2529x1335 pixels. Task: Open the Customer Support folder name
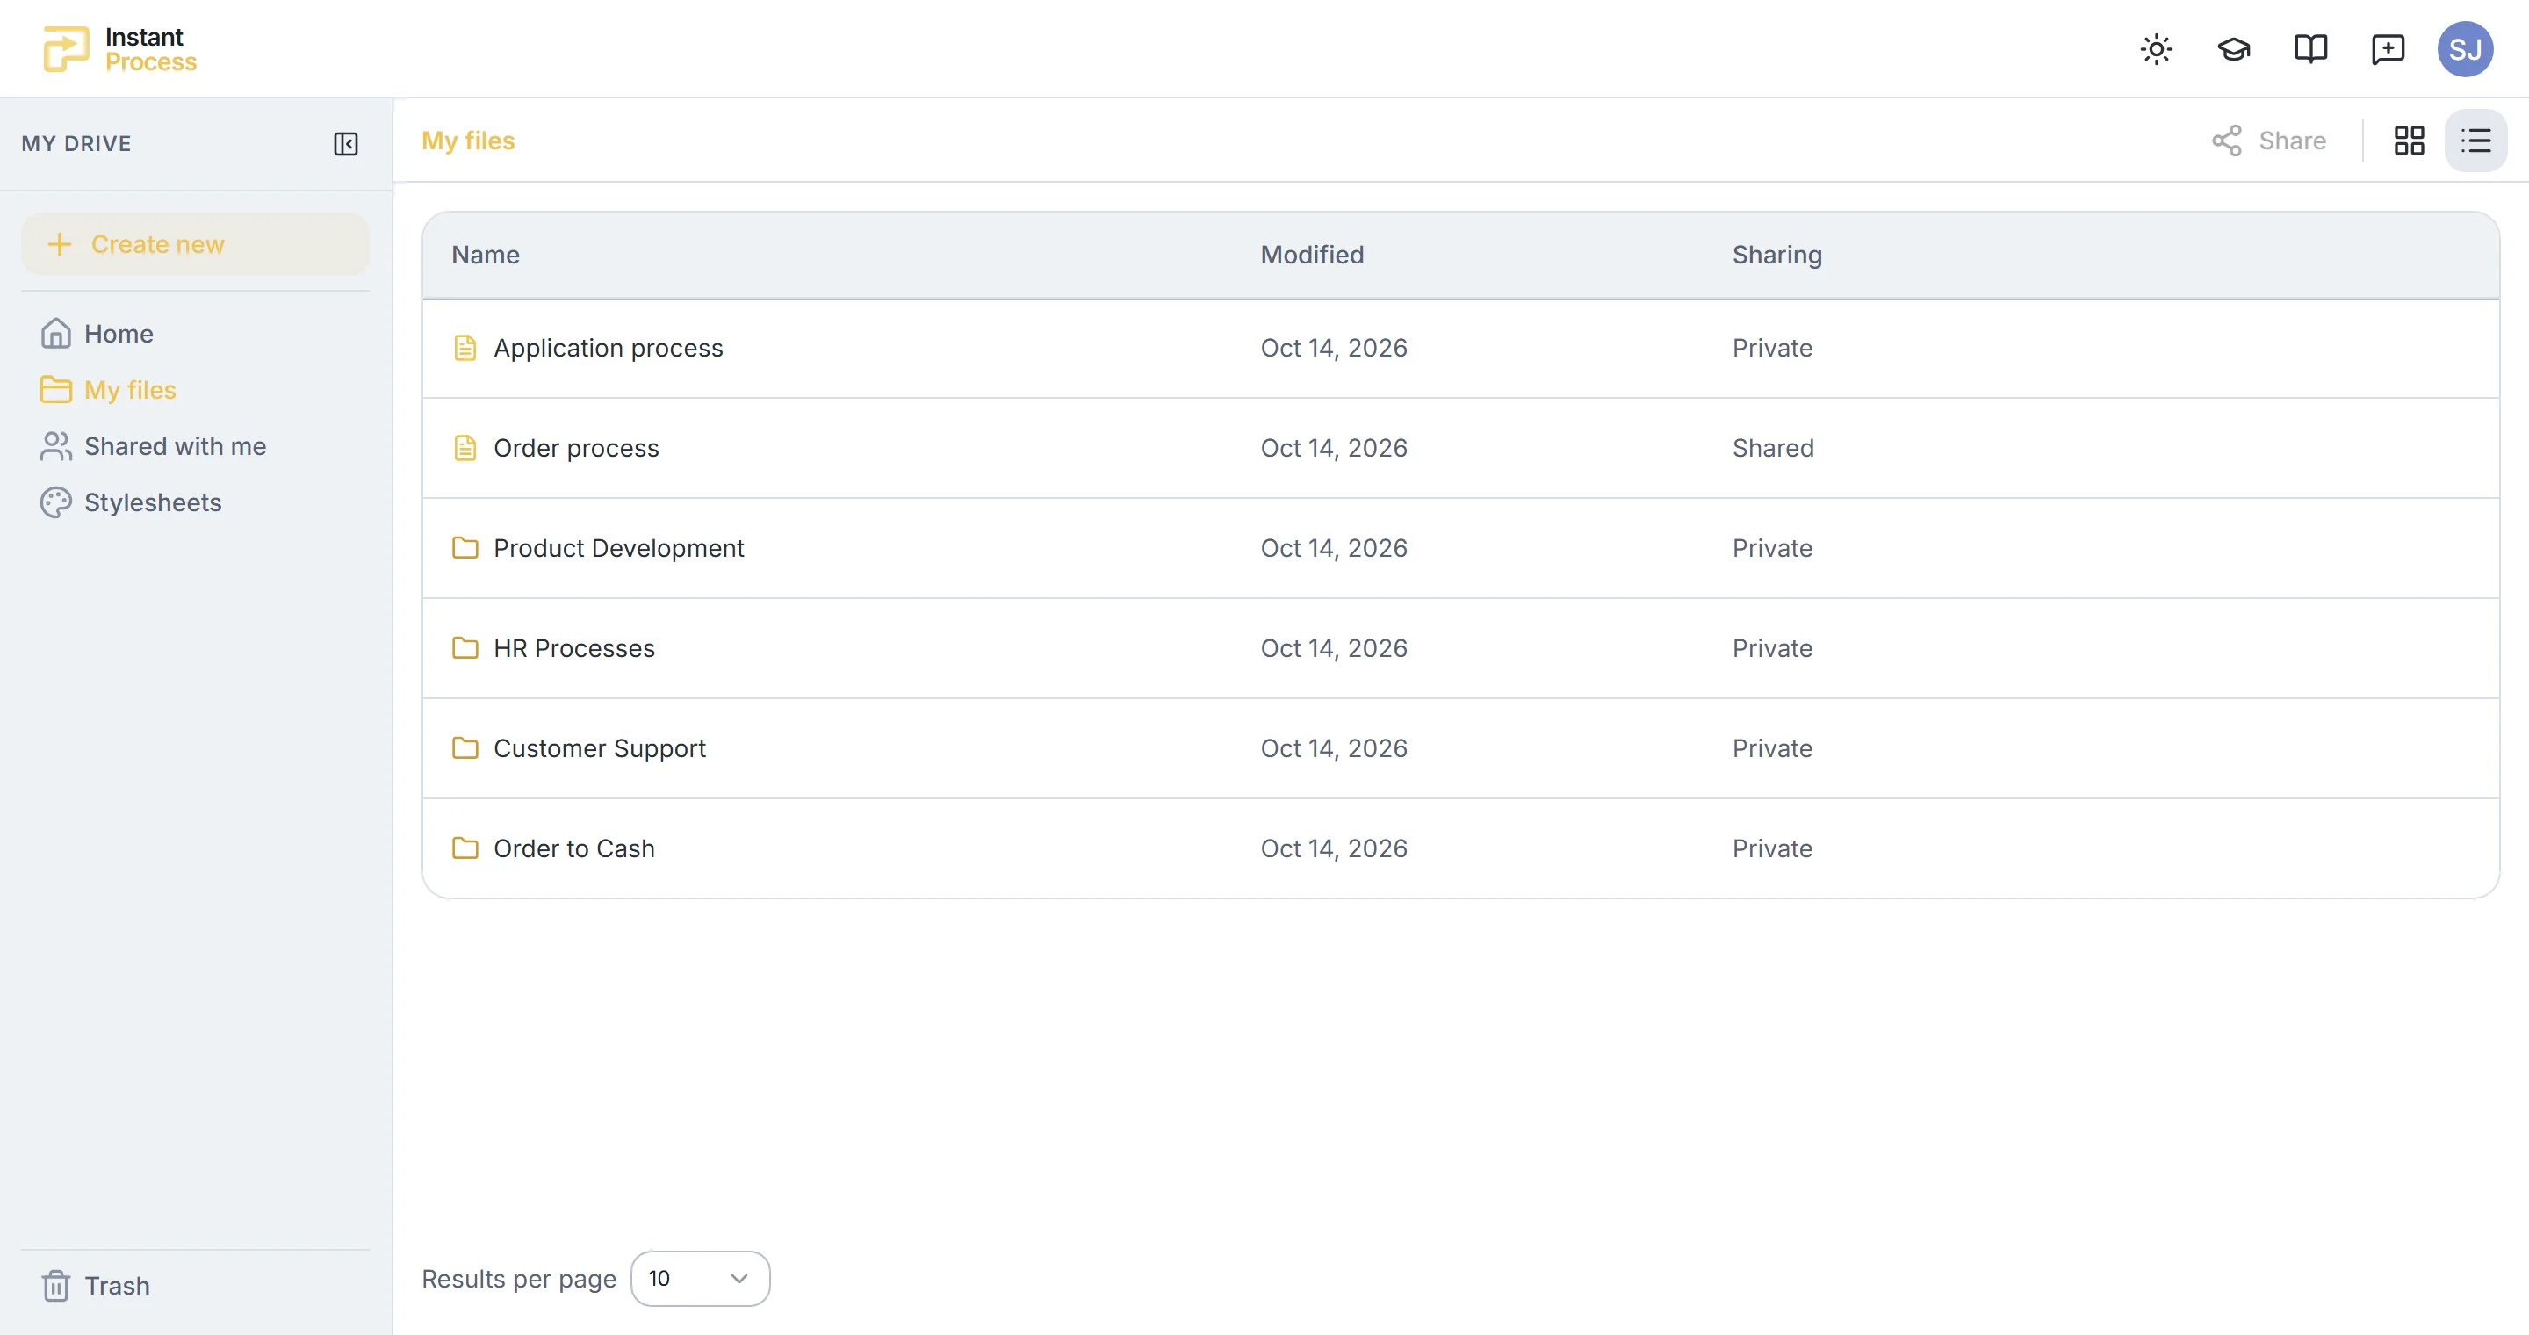tap(599, 748)
